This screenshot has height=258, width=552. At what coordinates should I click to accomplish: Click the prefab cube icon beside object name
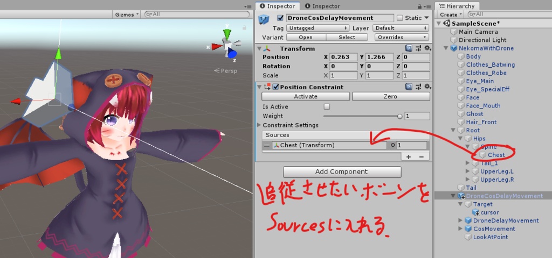(264, 19)
